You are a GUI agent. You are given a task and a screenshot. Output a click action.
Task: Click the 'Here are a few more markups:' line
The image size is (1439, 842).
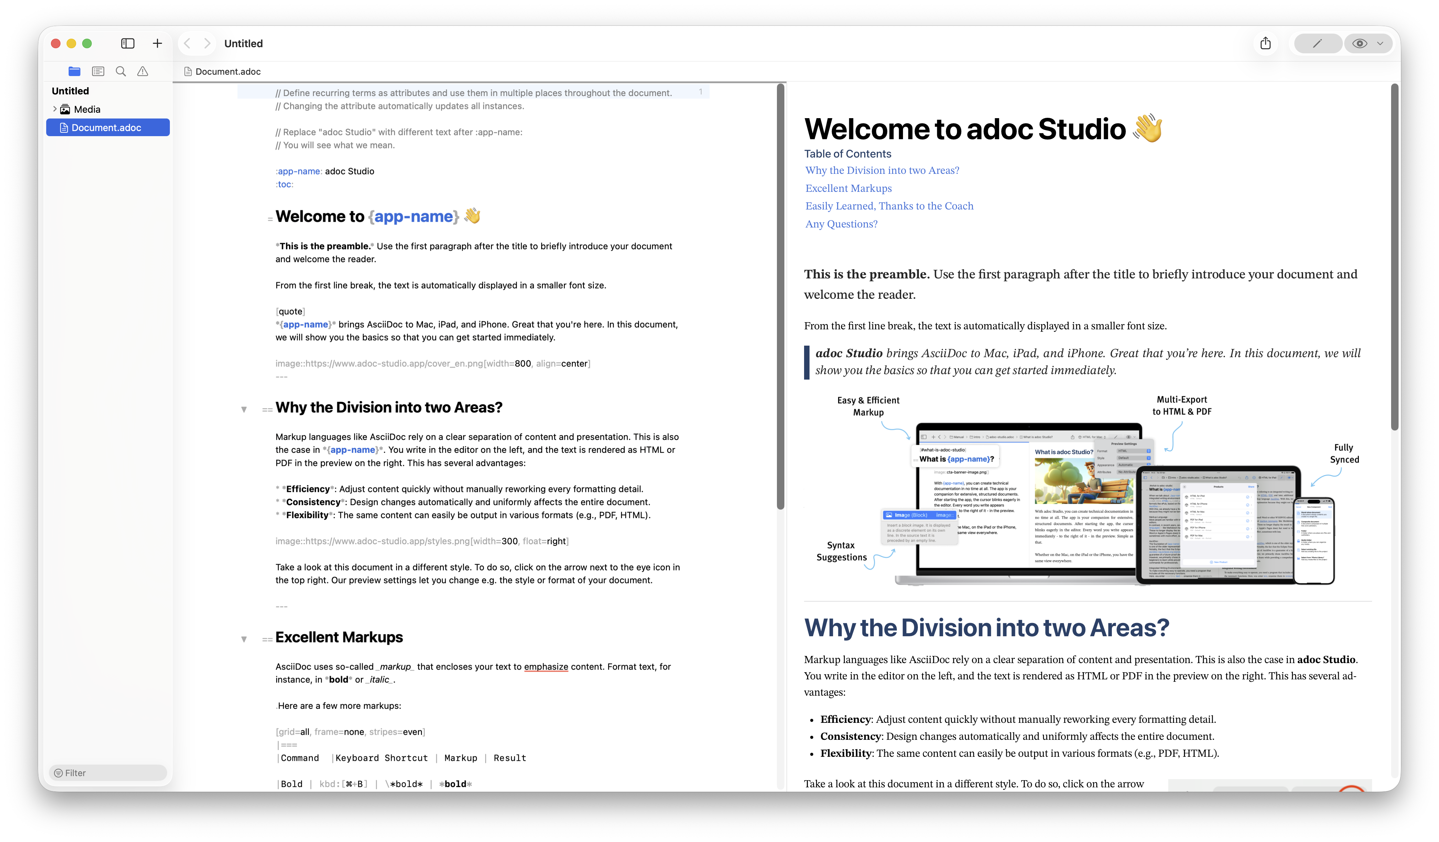tap(339, 706)
